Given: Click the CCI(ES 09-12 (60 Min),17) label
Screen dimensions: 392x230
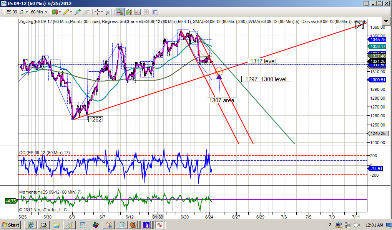Looking at the screenshot, I should [45, 153].
